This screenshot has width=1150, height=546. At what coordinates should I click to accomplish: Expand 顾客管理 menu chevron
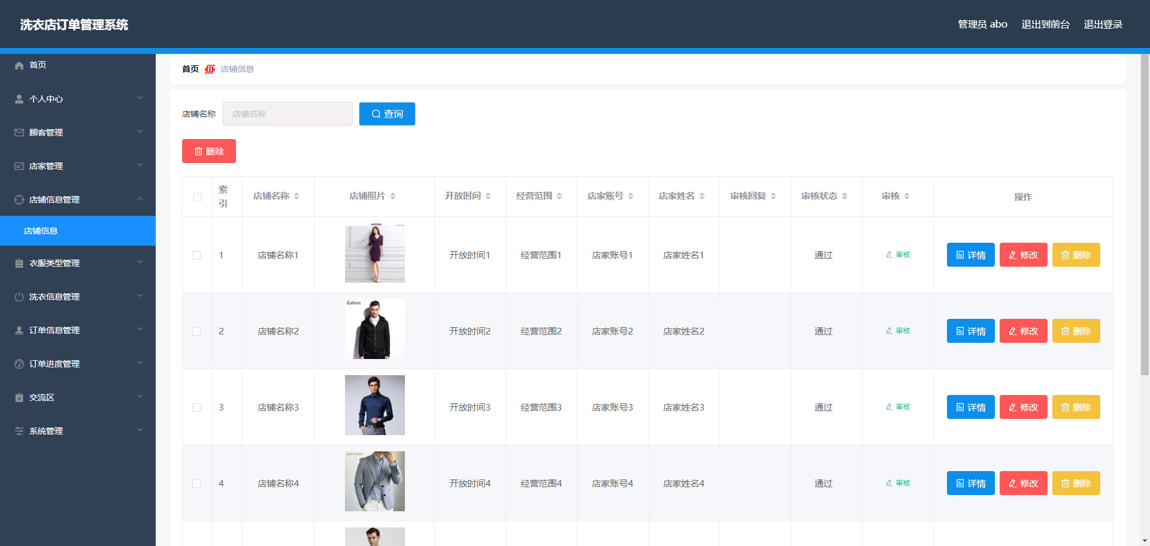[140, 131]
